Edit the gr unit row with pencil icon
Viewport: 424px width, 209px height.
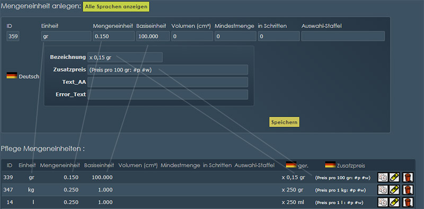(x=394, y=177)
